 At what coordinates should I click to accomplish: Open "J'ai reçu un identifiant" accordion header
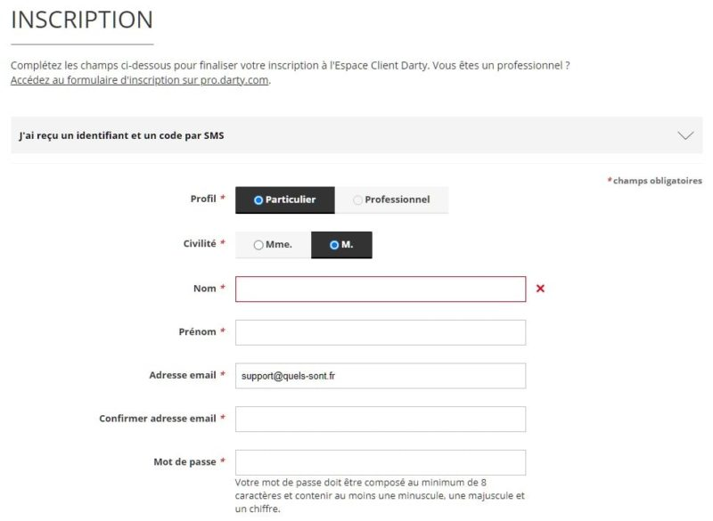point(121,135)
